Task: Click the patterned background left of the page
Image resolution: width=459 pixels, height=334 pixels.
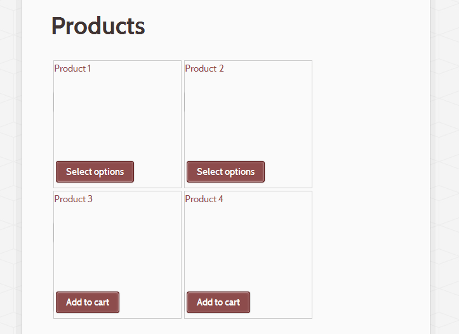Action: [x=10, y=165]
